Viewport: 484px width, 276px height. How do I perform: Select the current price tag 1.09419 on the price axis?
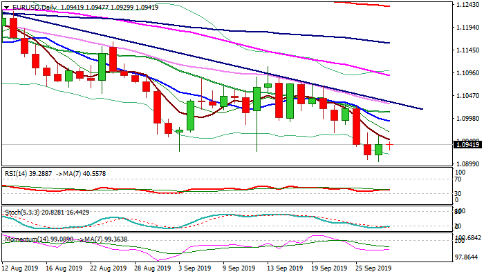[x=459, y=145]
